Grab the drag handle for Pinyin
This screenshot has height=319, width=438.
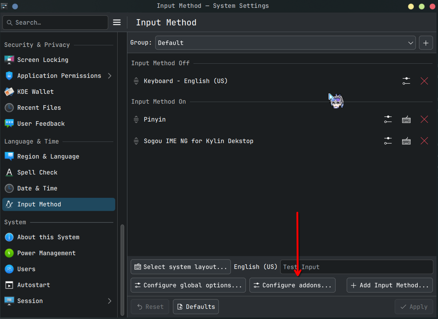[136, 120]
